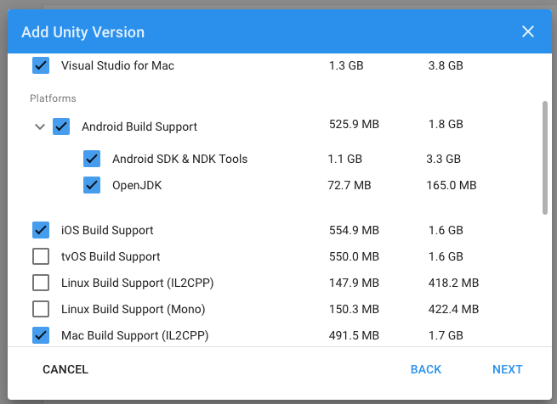Screen dimensions: 557x404
Task: Click the 147.9 MB Linux IL2CPP download size
Action: coord(354,283)
